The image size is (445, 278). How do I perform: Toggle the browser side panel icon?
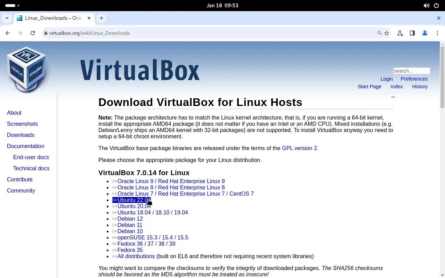[412, 33]
